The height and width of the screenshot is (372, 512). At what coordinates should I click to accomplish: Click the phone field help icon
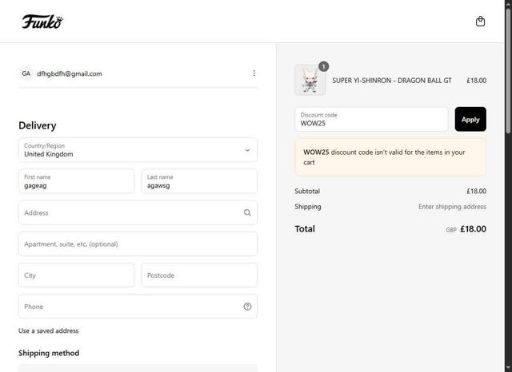pos(247,307)
